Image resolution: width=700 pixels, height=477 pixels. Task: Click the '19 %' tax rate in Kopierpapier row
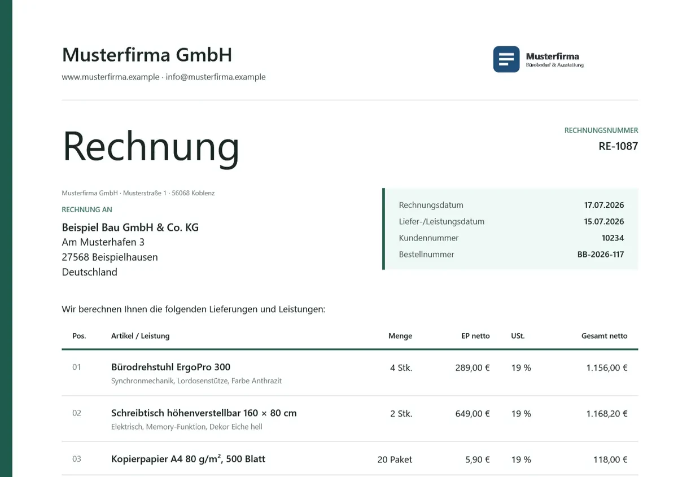click(x=521, y=460)
